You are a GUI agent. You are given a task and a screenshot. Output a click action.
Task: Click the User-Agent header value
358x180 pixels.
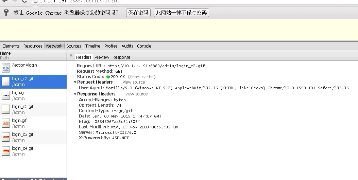coord(227,88)
